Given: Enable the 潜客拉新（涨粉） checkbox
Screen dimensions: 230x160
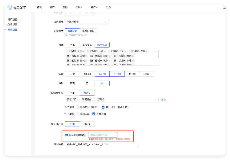Looking at the screenshot, I should click(77, 107).
